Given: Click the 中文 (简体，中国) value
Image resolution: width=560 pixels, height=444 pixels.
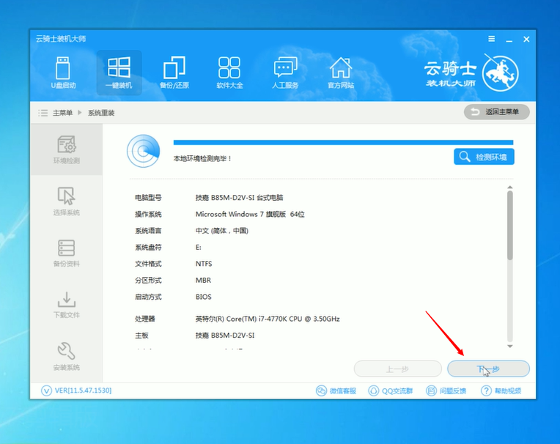Looking at the screenshot, I should pos(222,231).
